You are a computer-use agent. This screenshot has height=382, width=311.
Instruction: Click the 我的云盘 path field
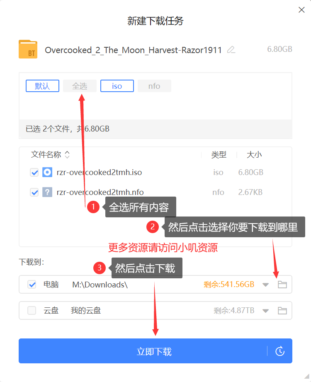click(86, 310)
